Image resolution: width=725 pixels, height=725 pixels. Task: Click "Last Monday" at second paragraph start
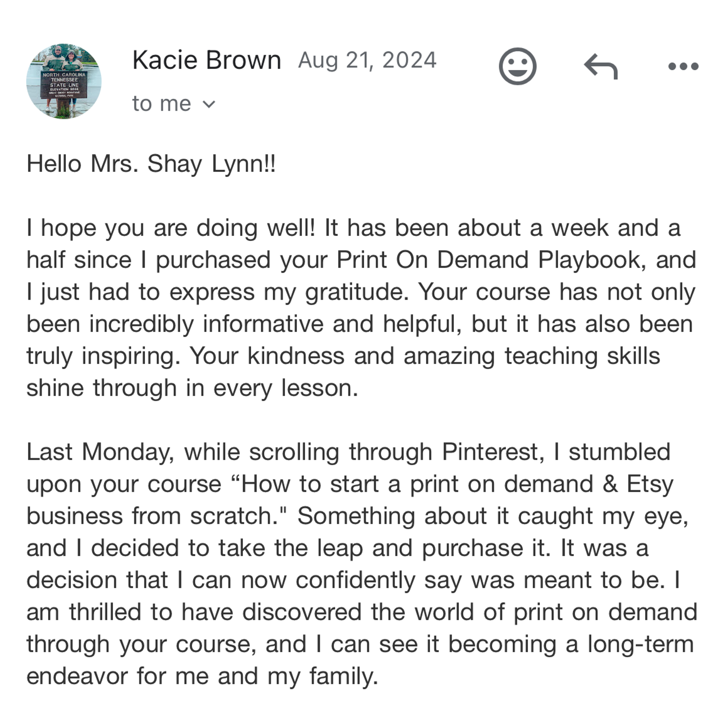(x=98, y=452)
